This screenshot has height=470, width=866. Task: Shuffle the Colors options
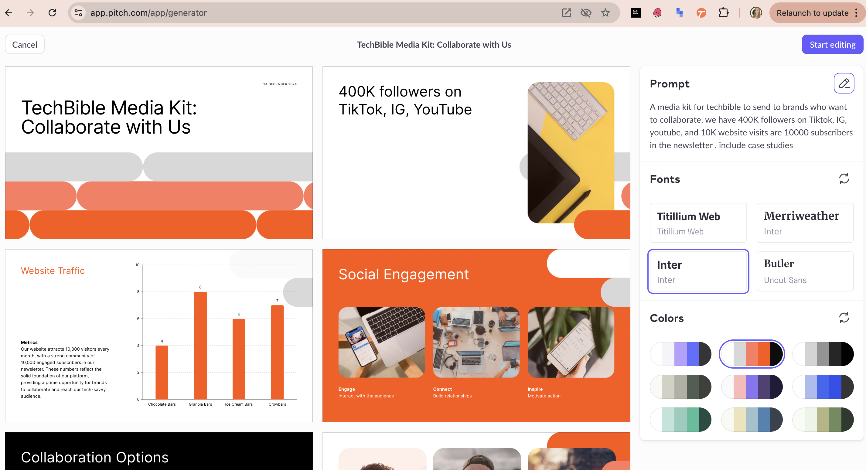(844, 318)
